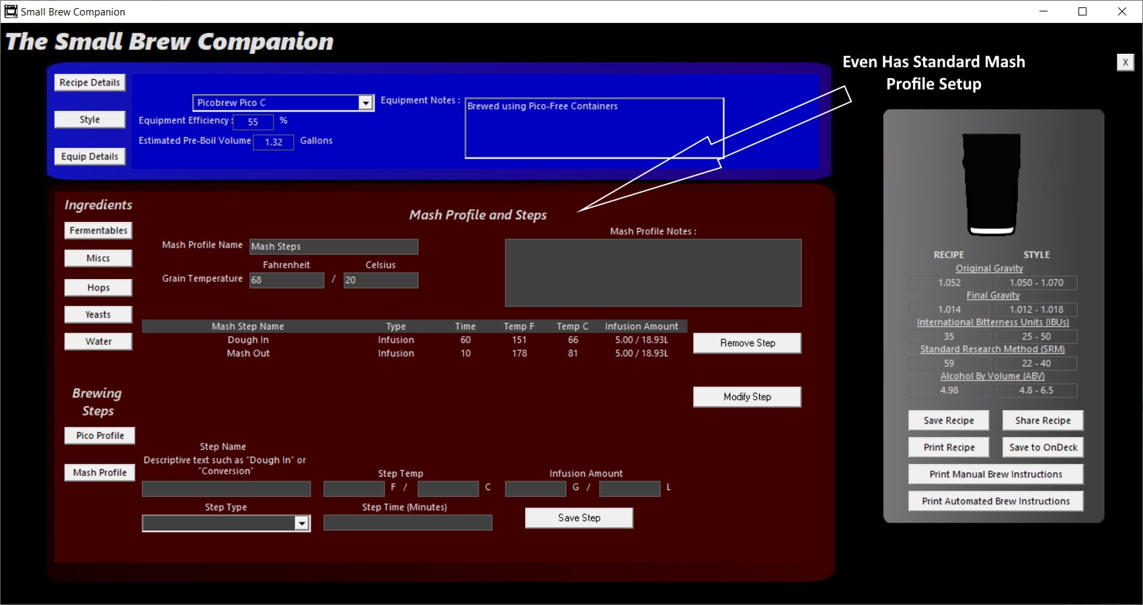Focus the Equipment Efficiency field
This screenshot has width=1143, height=605.
point(253,122)
